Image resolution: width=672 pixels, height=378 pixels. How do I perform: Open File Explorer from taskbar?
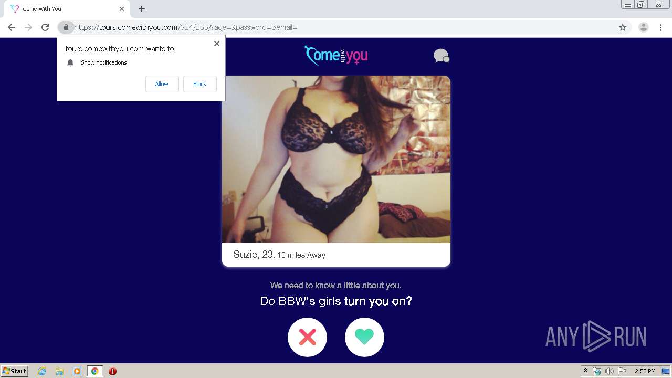(59, 371)
